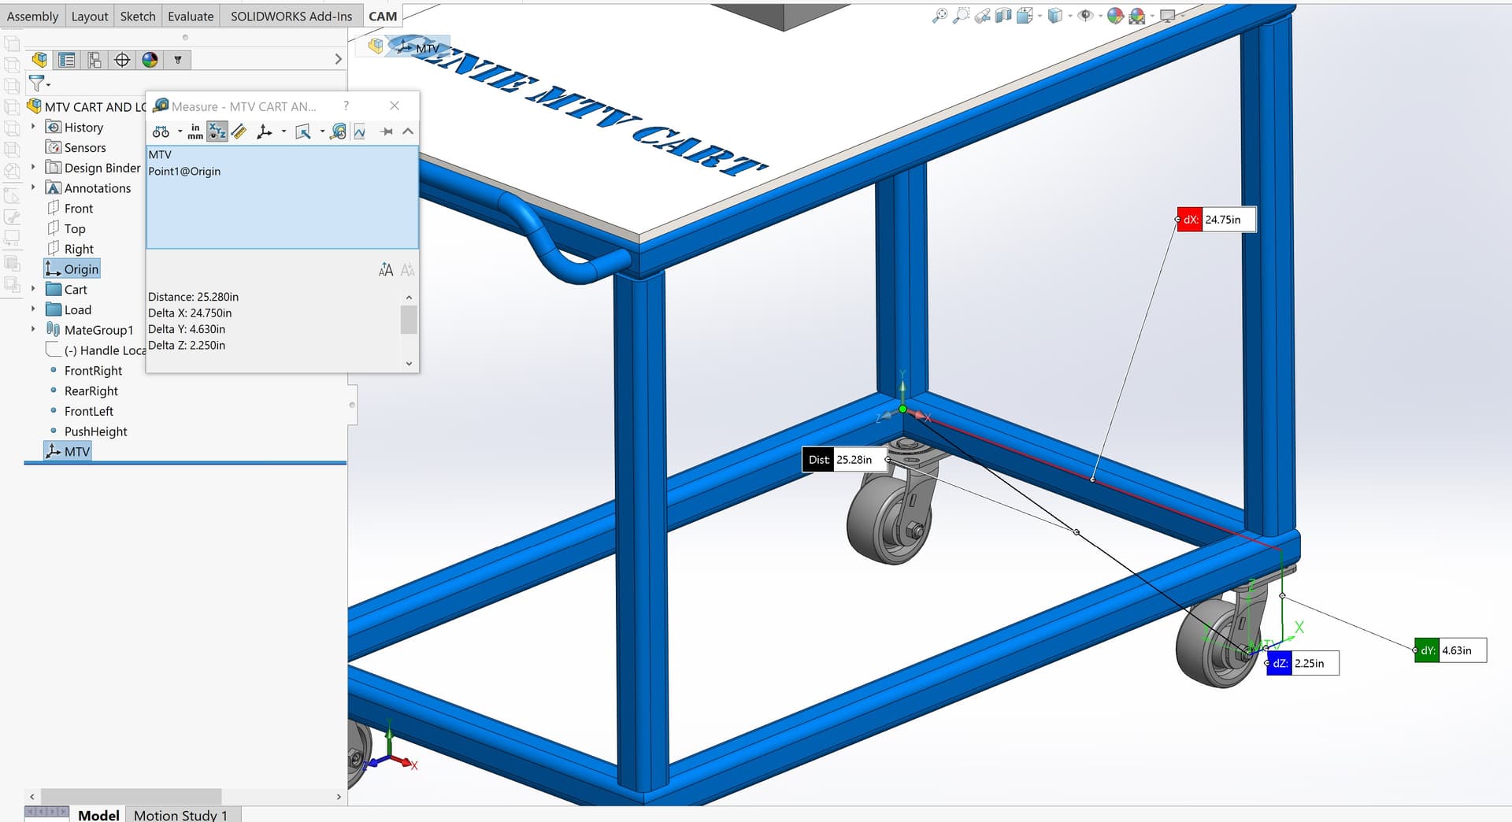Viewport: 1512px width, 822px height.
Task: Click Hide/Show Items eye icon
Action: [x=1085, y=16]
